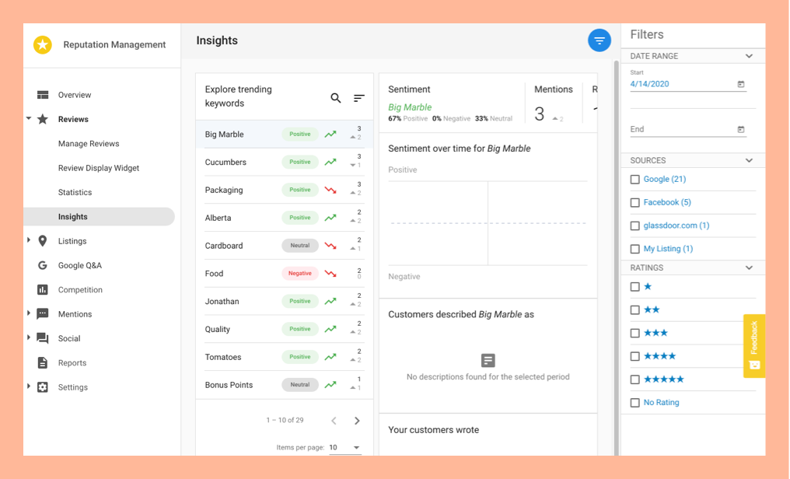Check the Google (21) source filter
The width and height of the screenshot is (790, 479).
pos(635,180)
